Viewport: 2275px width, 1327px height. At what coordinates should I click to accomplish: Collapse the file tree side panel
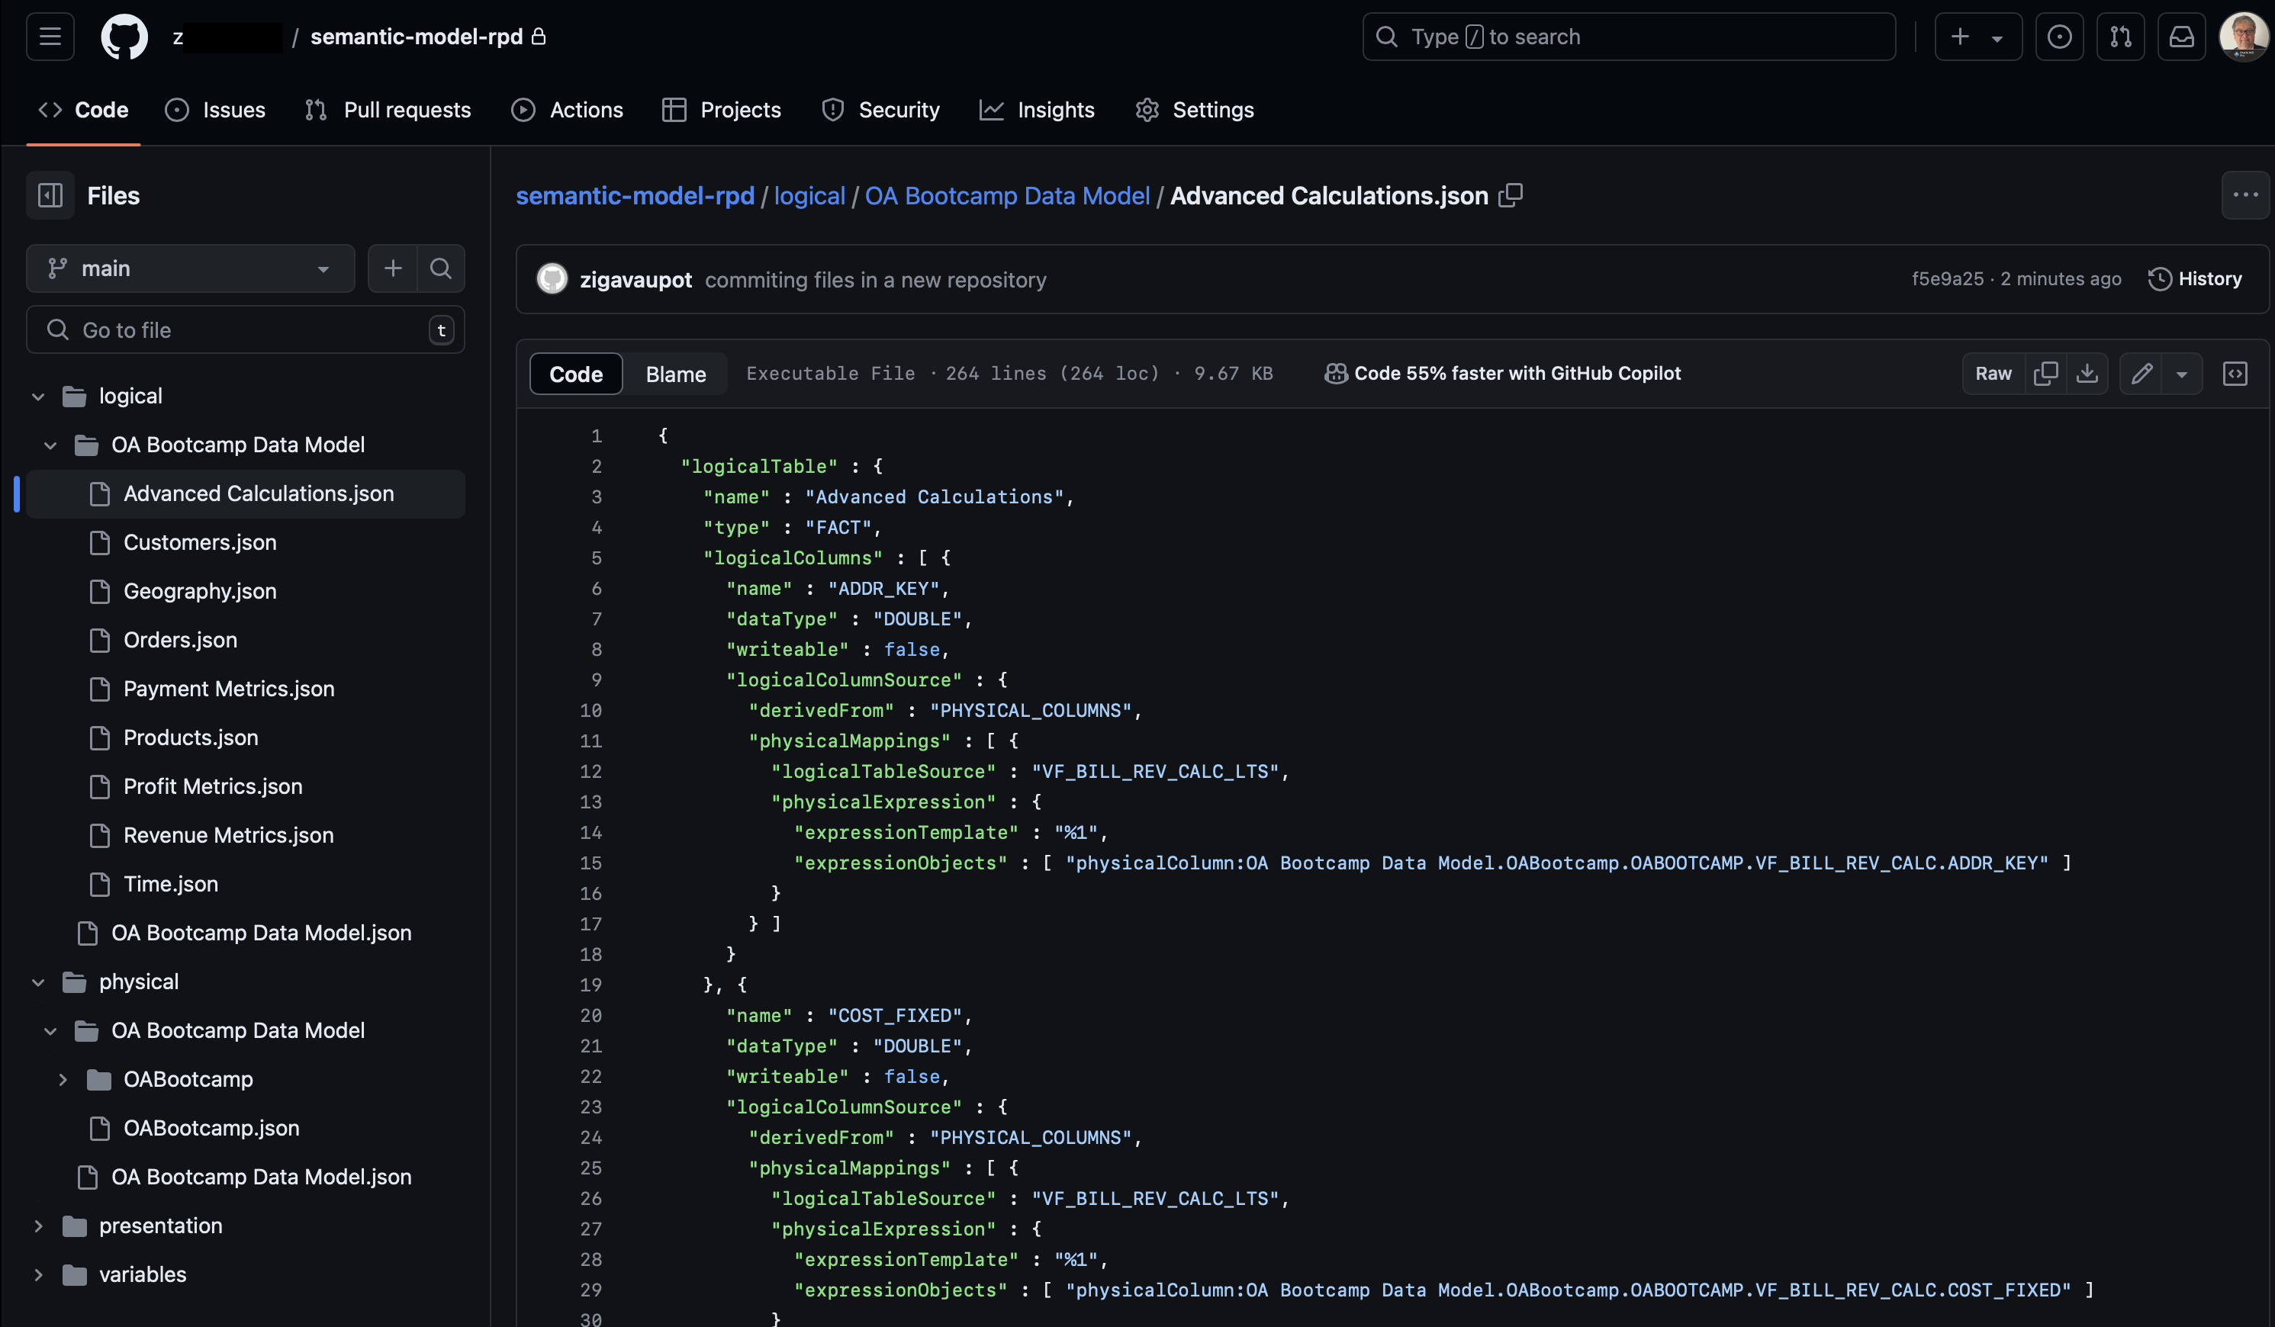(50, 195)
